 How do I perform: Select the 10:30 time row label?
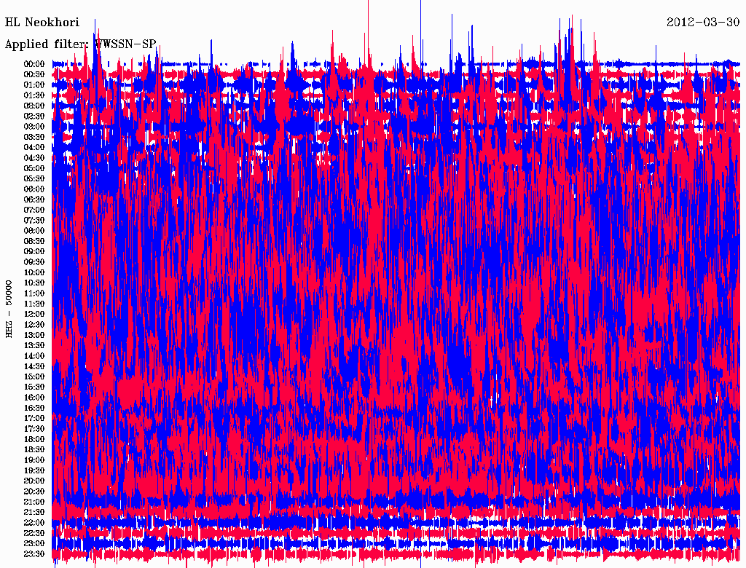click(x=34, y=283)
